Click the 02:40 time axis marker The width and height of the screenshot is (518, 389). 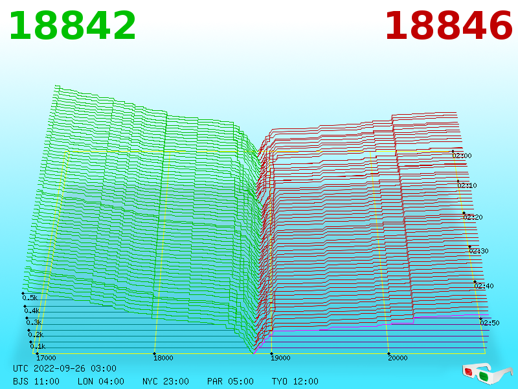coord(484,286)
